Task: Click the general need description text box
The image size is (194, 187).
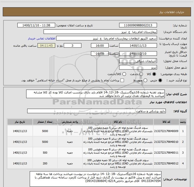Action: pyautogui.click(x=95, y=94)
